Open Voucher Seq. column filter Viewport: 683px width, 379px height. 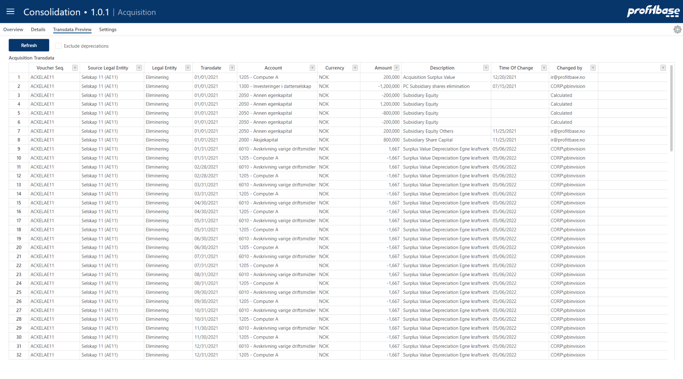75,68
